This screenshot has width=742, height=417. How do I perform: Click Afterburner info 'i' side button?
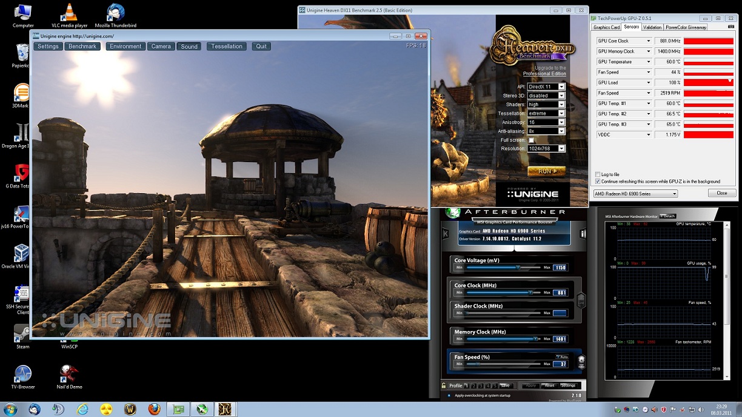tap(583, 233)
